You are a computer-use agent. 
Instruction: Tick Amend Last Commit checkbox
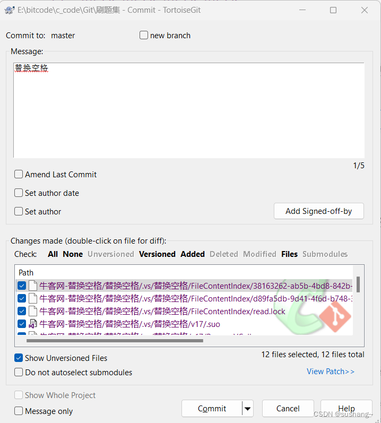(19, 174)
